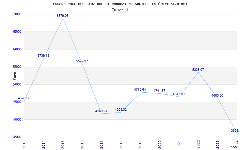Click the 5000 y-axis tick label
240x150 pixels.
click(17, 84)
